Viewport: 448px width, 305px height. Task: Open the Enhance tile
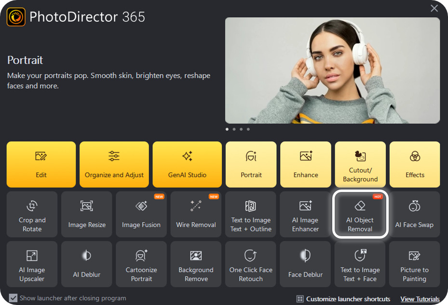306,165
